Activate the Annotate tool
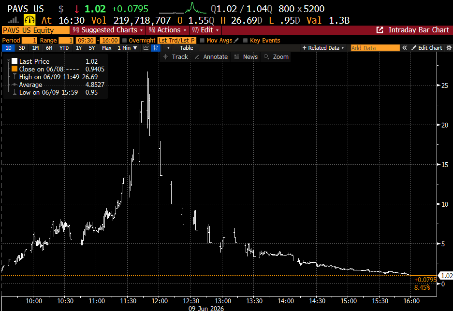The width and height of the screenshot is (453, 311). [211, 57]
